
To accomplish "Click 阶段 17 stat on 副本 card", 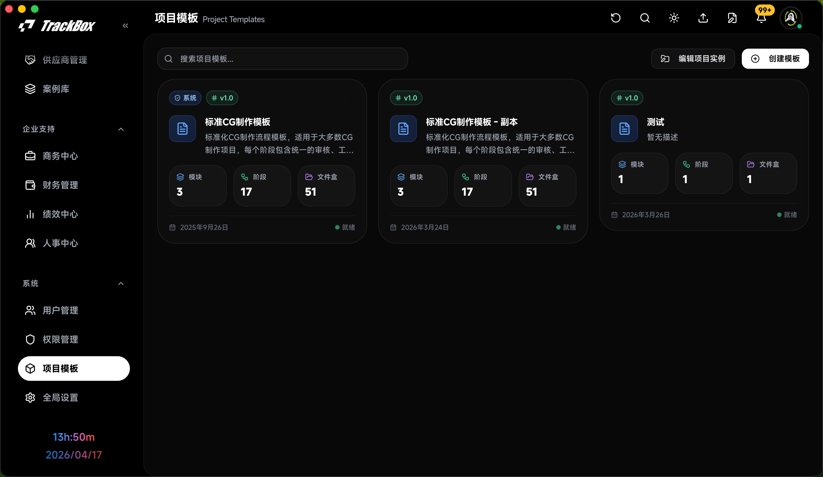I will 483,186.
